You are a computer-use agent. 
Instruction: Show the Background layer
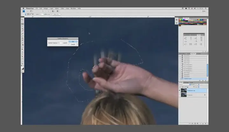point(180,95)
